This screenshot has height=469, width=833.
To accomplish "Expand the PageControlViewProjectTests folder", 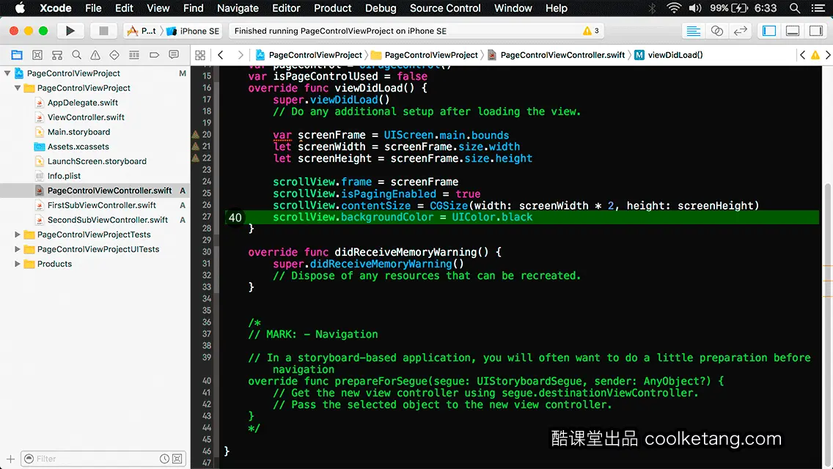I will tap(18, 234).
